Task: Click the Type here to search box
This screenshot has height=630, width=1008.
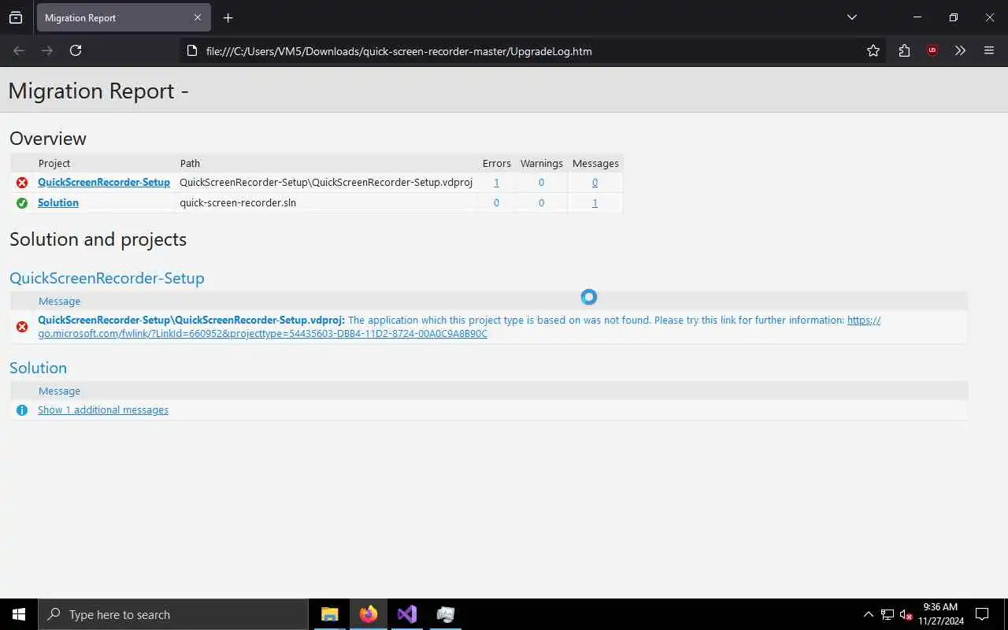Action: pyautogui.click(x=173, y=614)
